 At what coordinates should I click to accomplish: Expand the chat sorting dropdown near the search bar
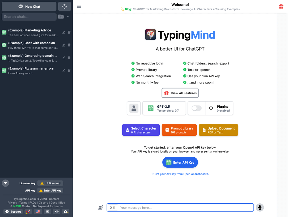pos(68,16)
